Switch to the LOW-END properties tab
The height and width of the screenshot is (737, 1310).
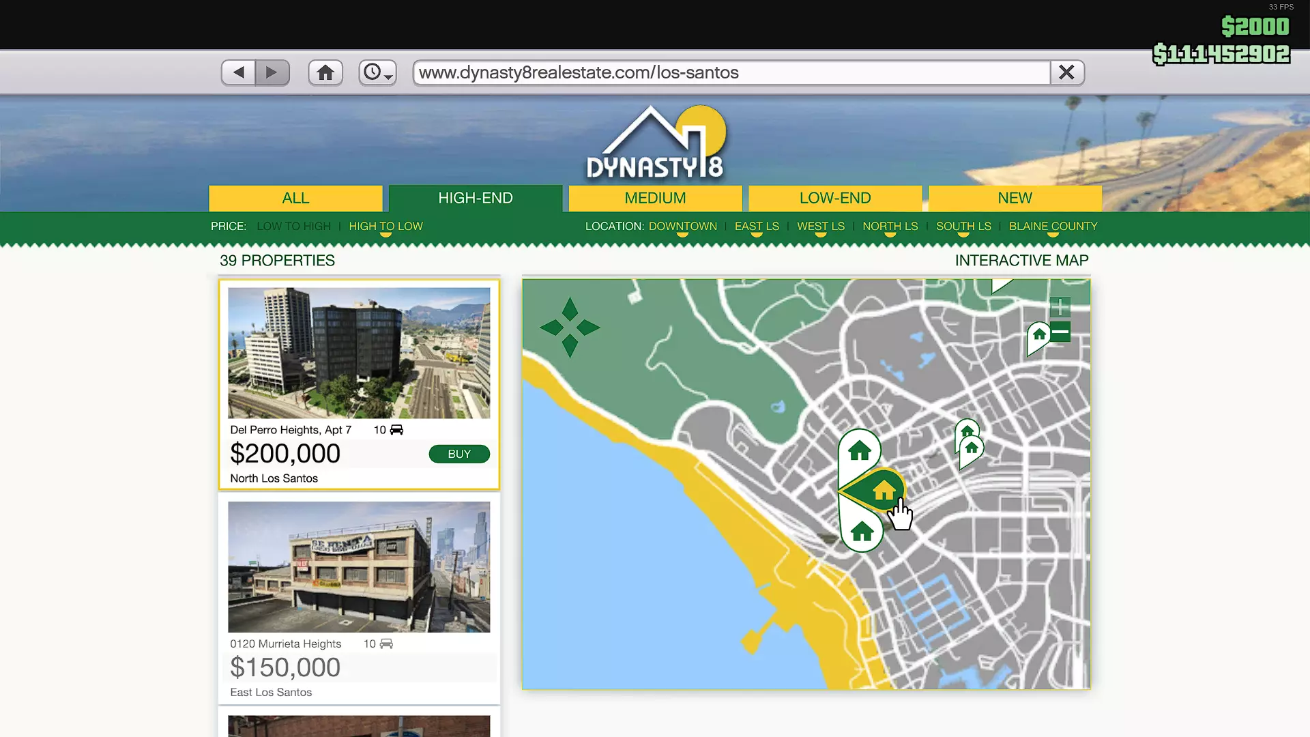[x=835, y=198]
